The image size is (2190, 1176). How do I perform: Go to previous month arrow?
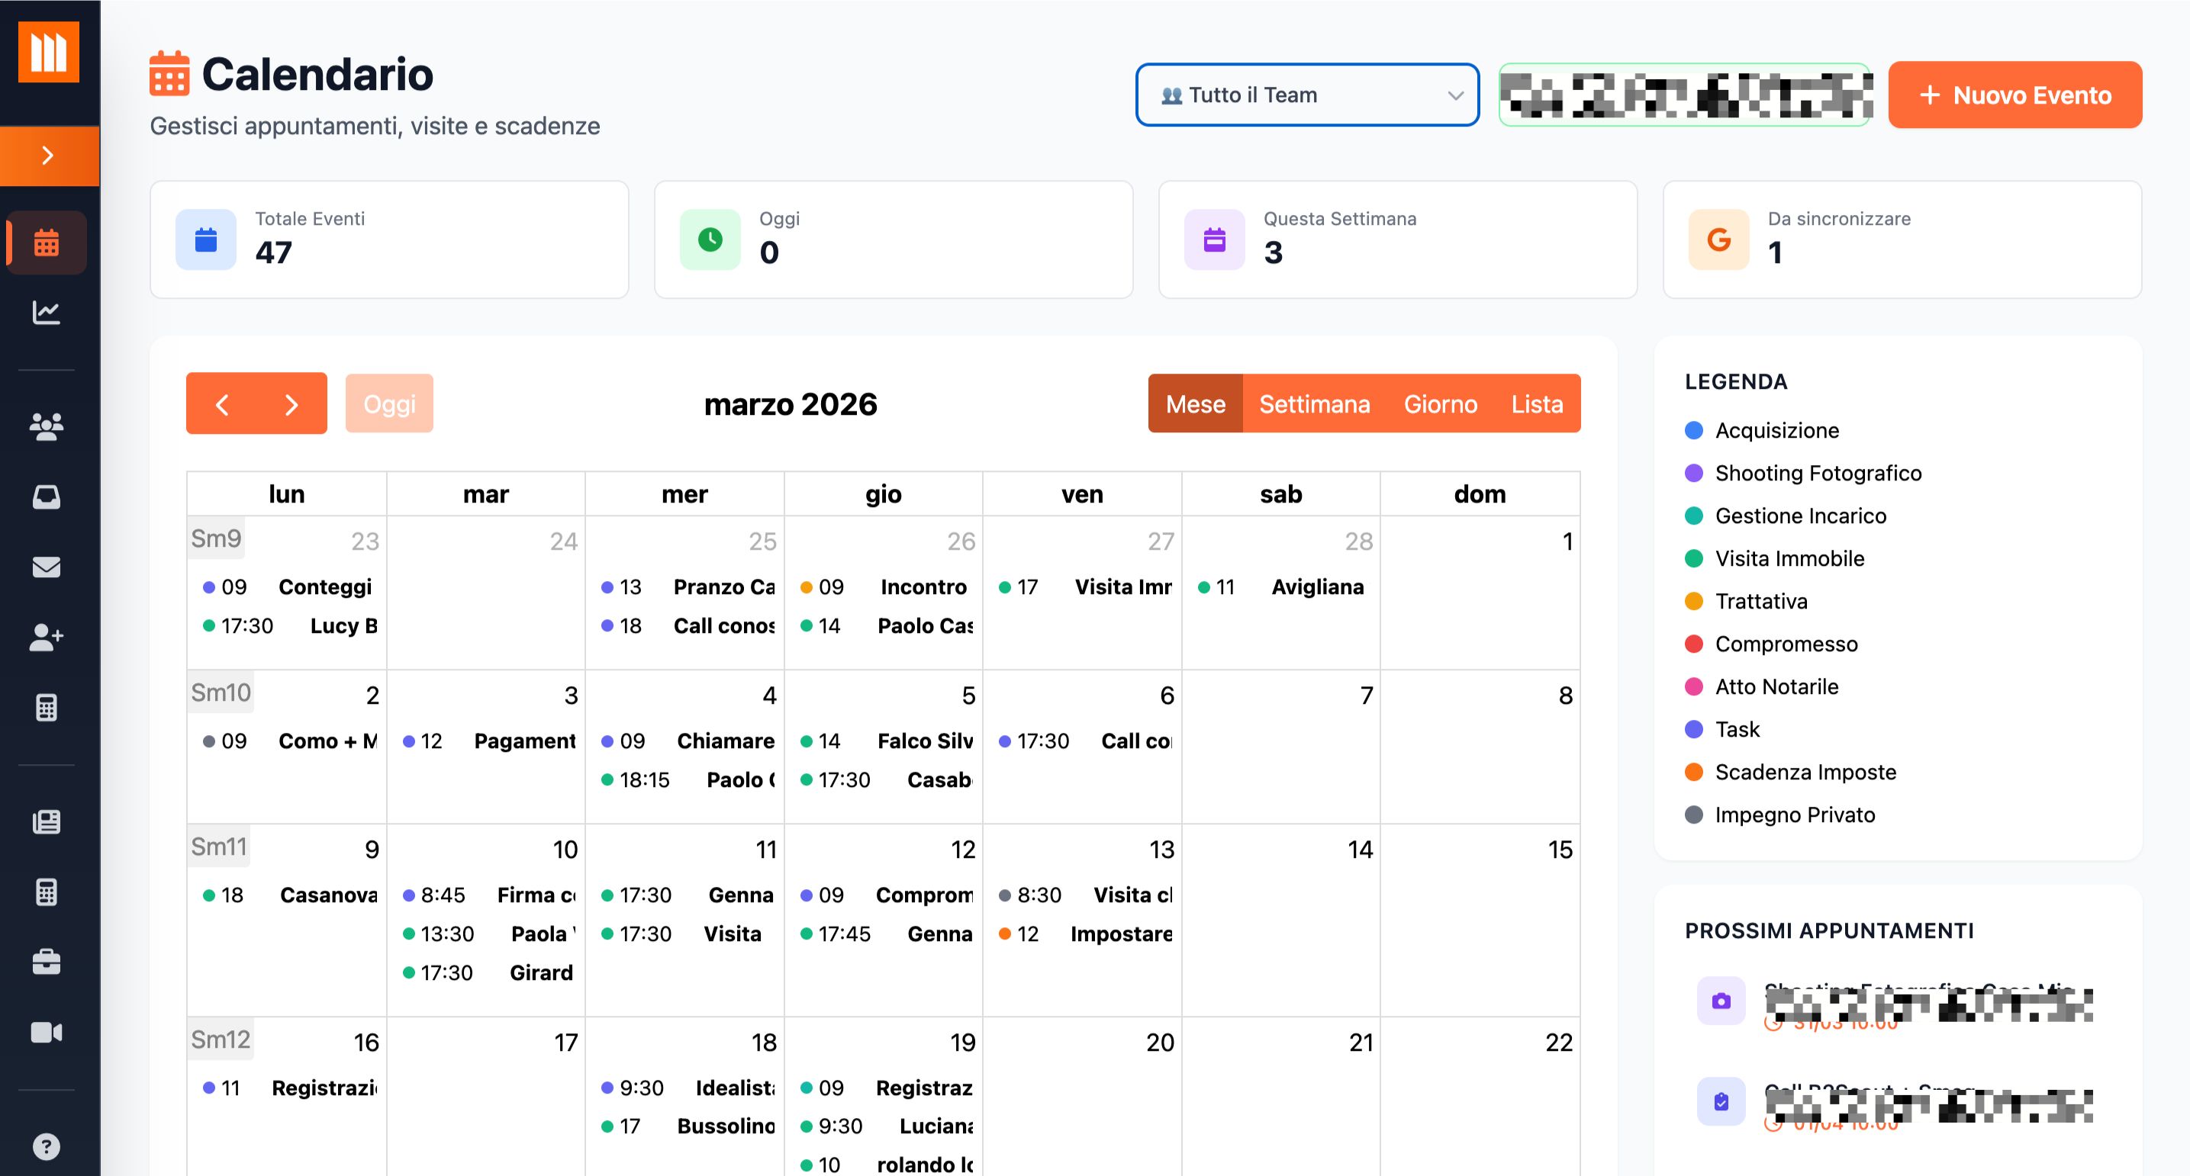222,404
